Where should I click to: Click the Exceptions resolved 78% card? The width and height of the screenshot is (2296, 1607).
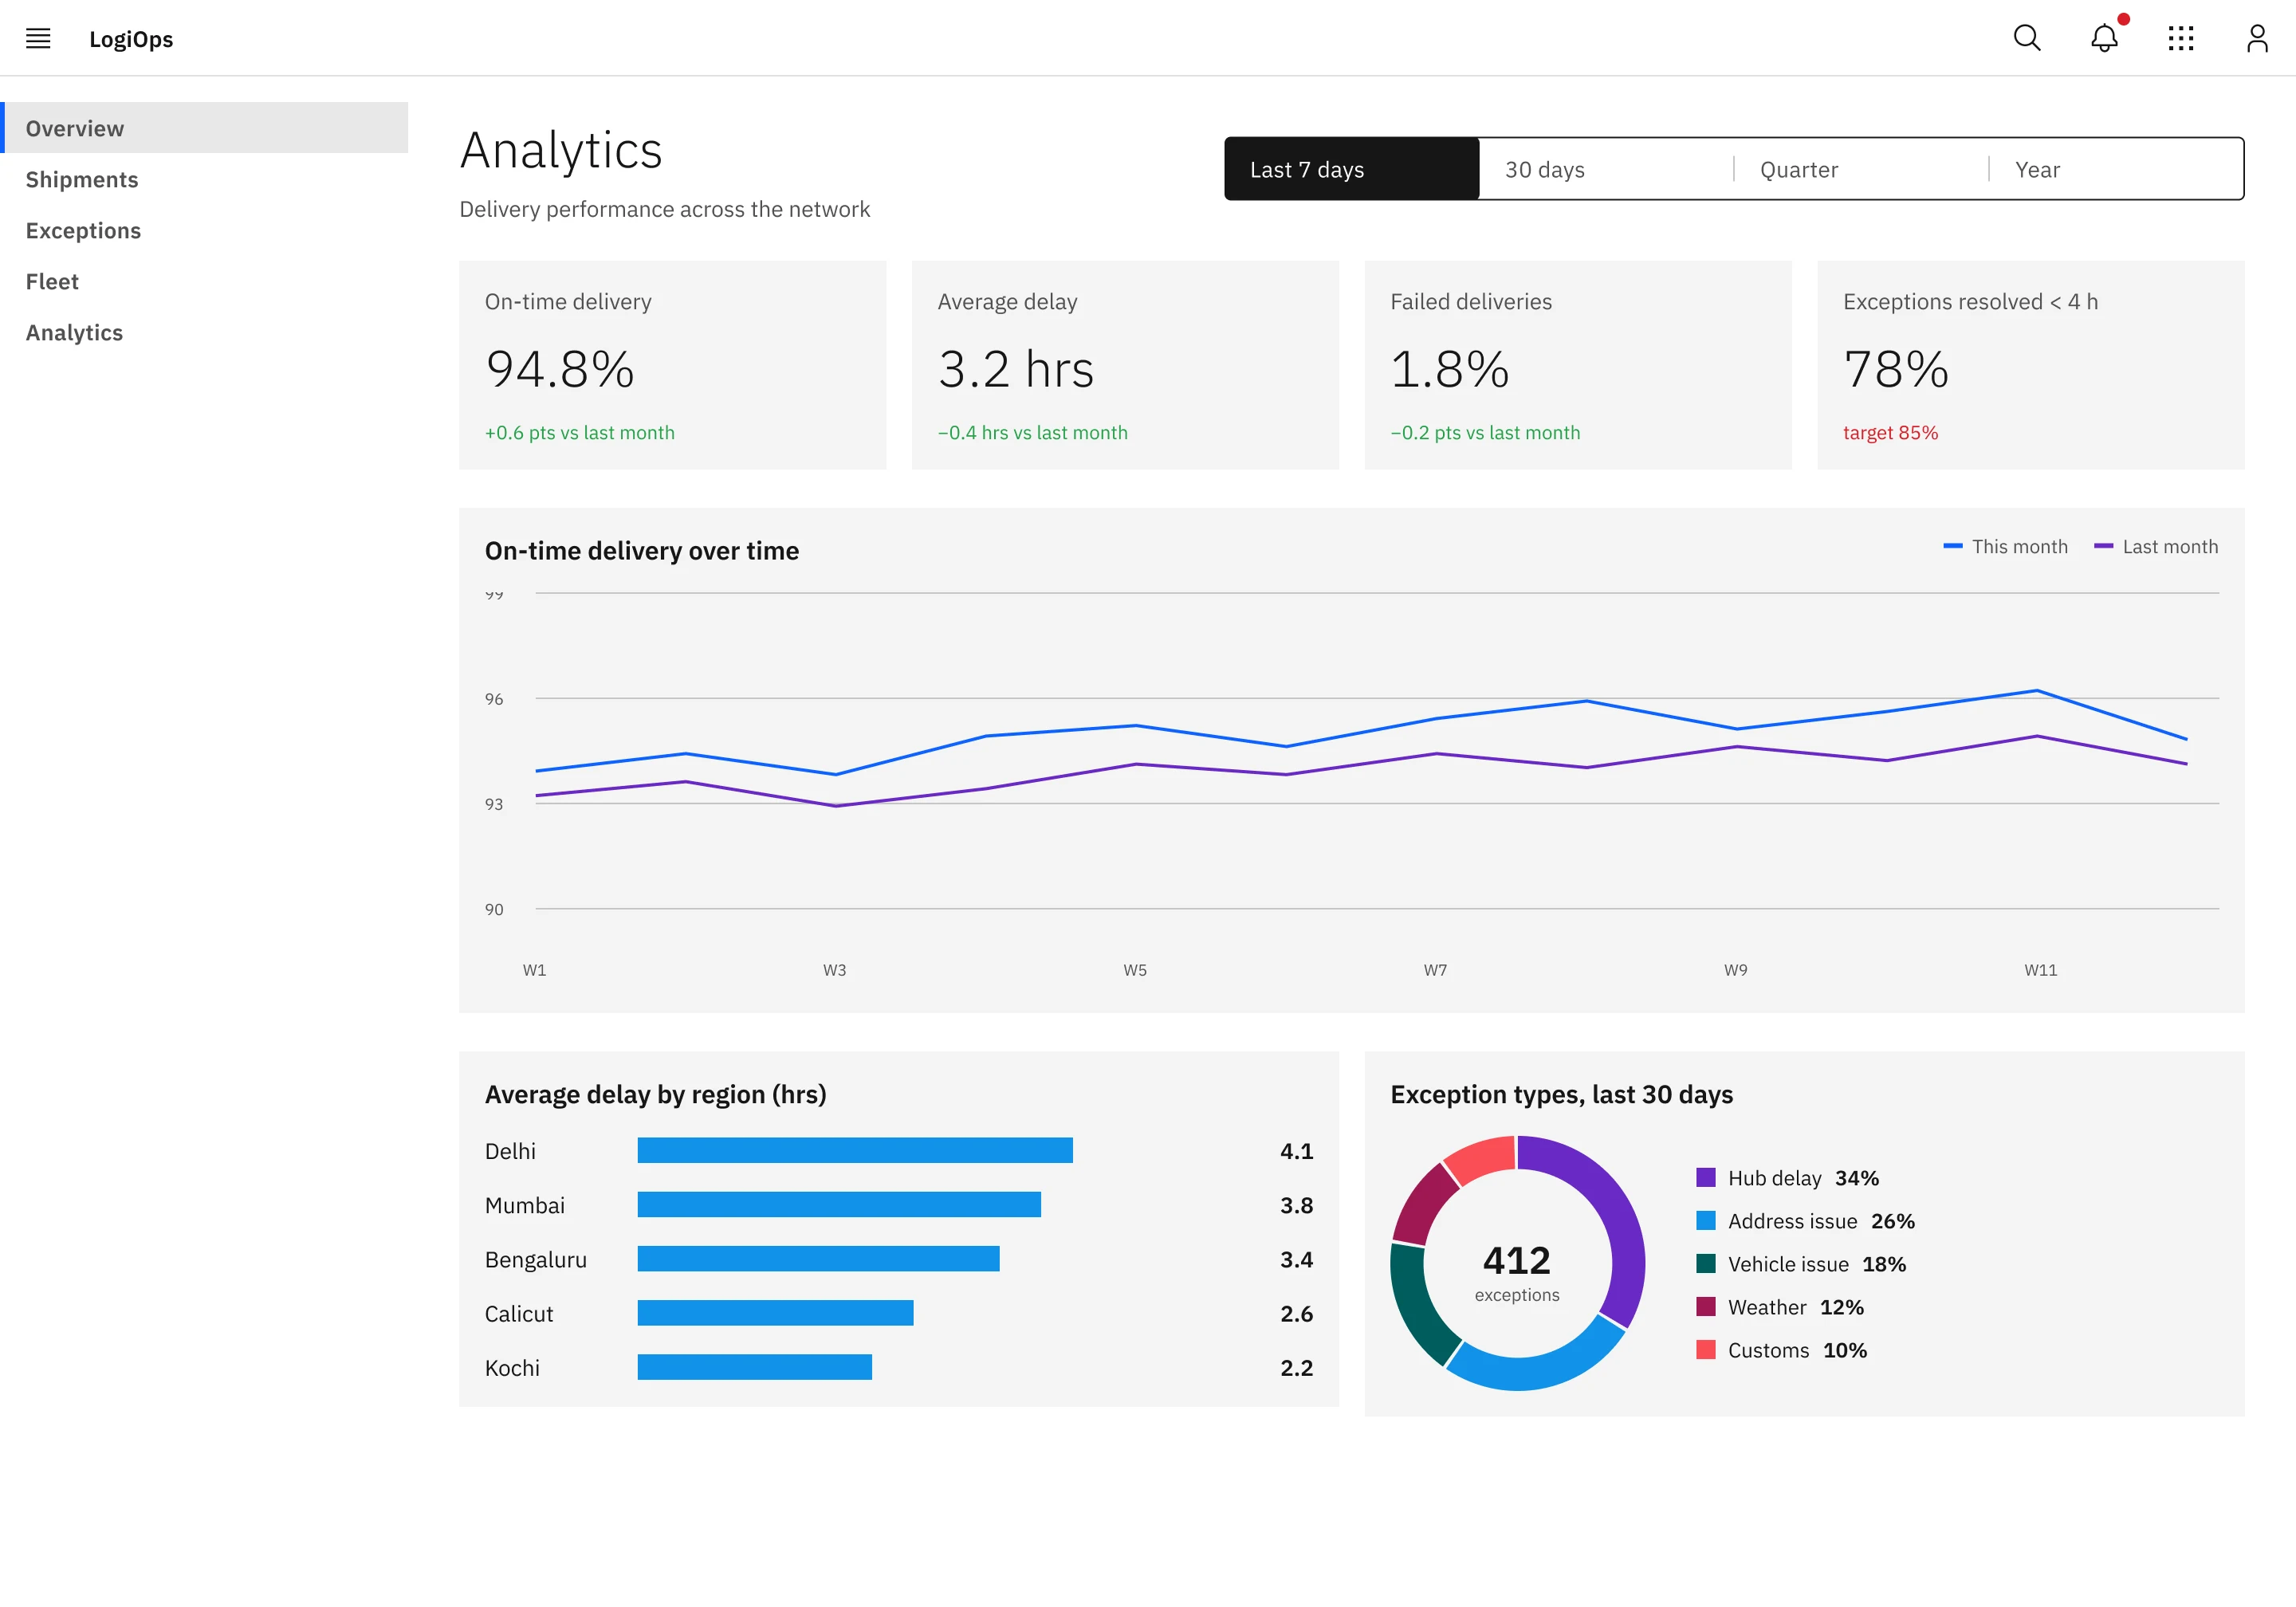click(x=2031, y=365)
